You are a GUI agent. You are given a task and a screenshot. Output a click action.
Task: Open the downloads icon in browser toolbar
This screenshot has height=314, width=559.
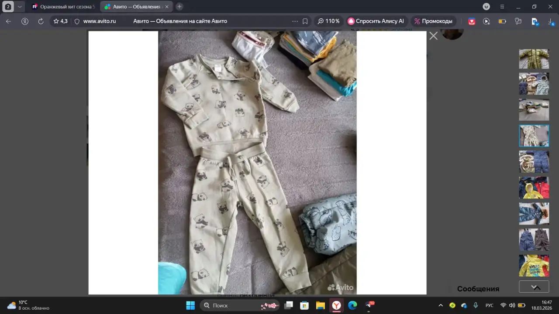click(x=550, y=21)
